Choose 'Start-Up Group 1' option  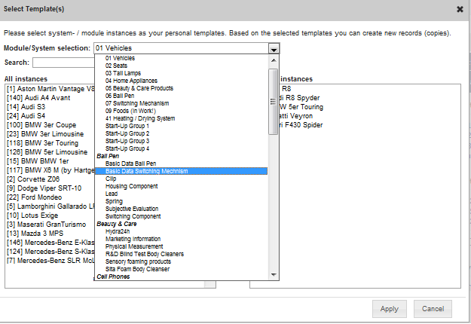click(127, 126)
